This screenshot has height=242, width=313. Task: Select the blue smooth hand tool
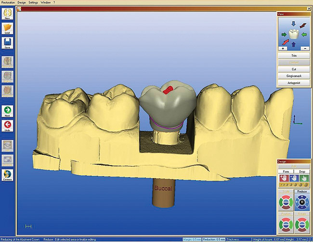pyautogui.click(x=294, y=179)
